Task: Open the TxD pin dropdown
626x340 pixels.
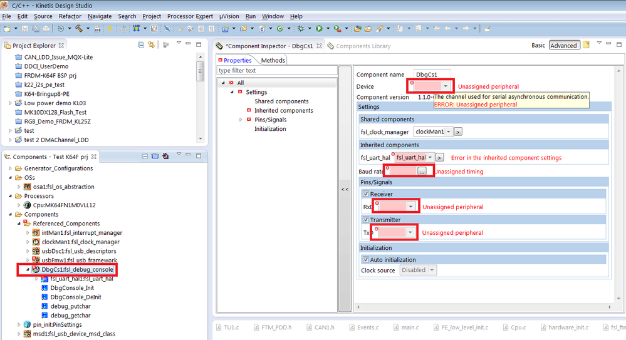Action: [410, 232]
